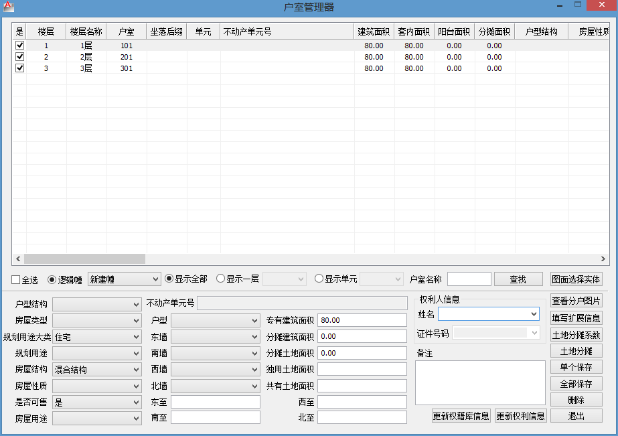Click the 专有建筑面积 field showing 80.00
618x436 pixels.
pos(362,320)
